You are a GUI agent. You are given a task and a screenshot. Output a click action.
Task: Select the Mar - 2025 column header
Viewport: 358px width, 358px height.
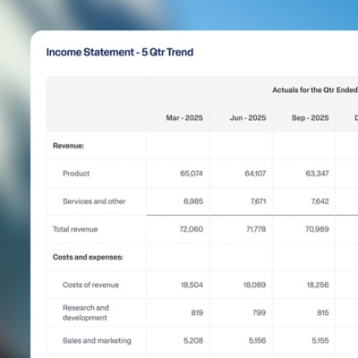184,118
